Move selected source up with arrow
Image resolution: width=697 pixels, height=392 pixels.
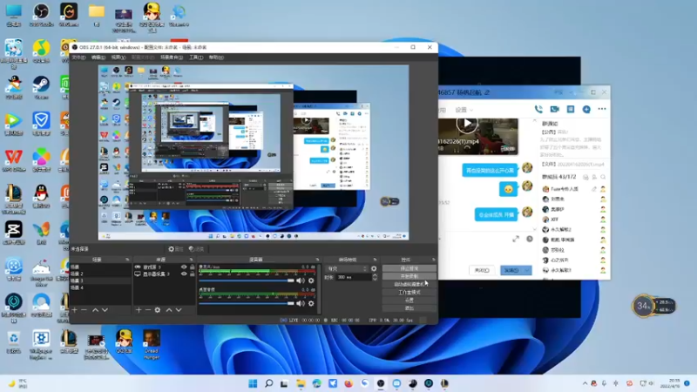coord(169,309)
